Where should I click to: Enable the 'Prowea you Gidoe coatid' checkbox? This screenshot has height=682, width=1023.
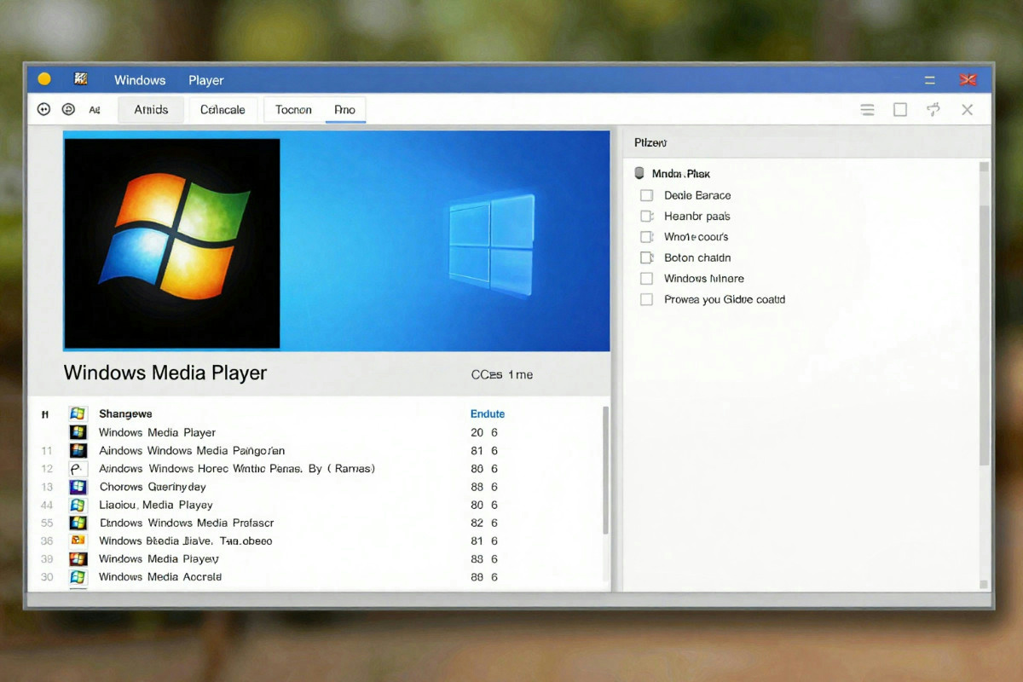(x=646, y=299)
